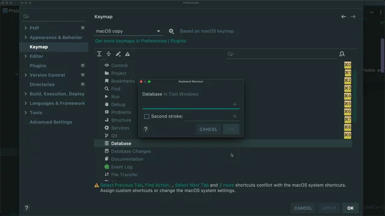Expand the PHP settings section
This screenshot has width=385, height=216.
(25, 28)
